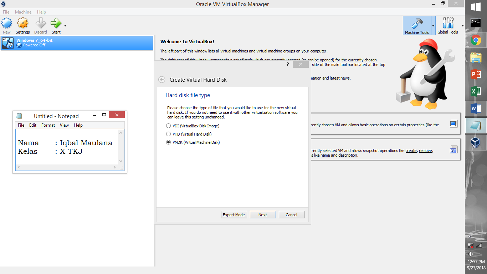The height and width of the screenshot is (274, 487).
Task: Open Google Chrome from taskbar
Action: point(476,40)
